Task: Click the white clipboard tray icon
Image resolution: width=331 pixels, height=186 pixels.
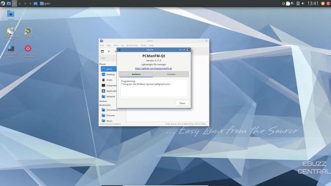Action: (288, 4)
